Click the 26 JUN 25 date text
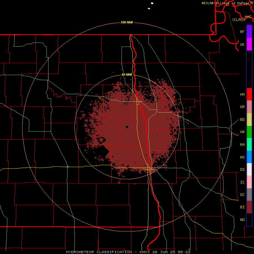 tap(163, 252)
